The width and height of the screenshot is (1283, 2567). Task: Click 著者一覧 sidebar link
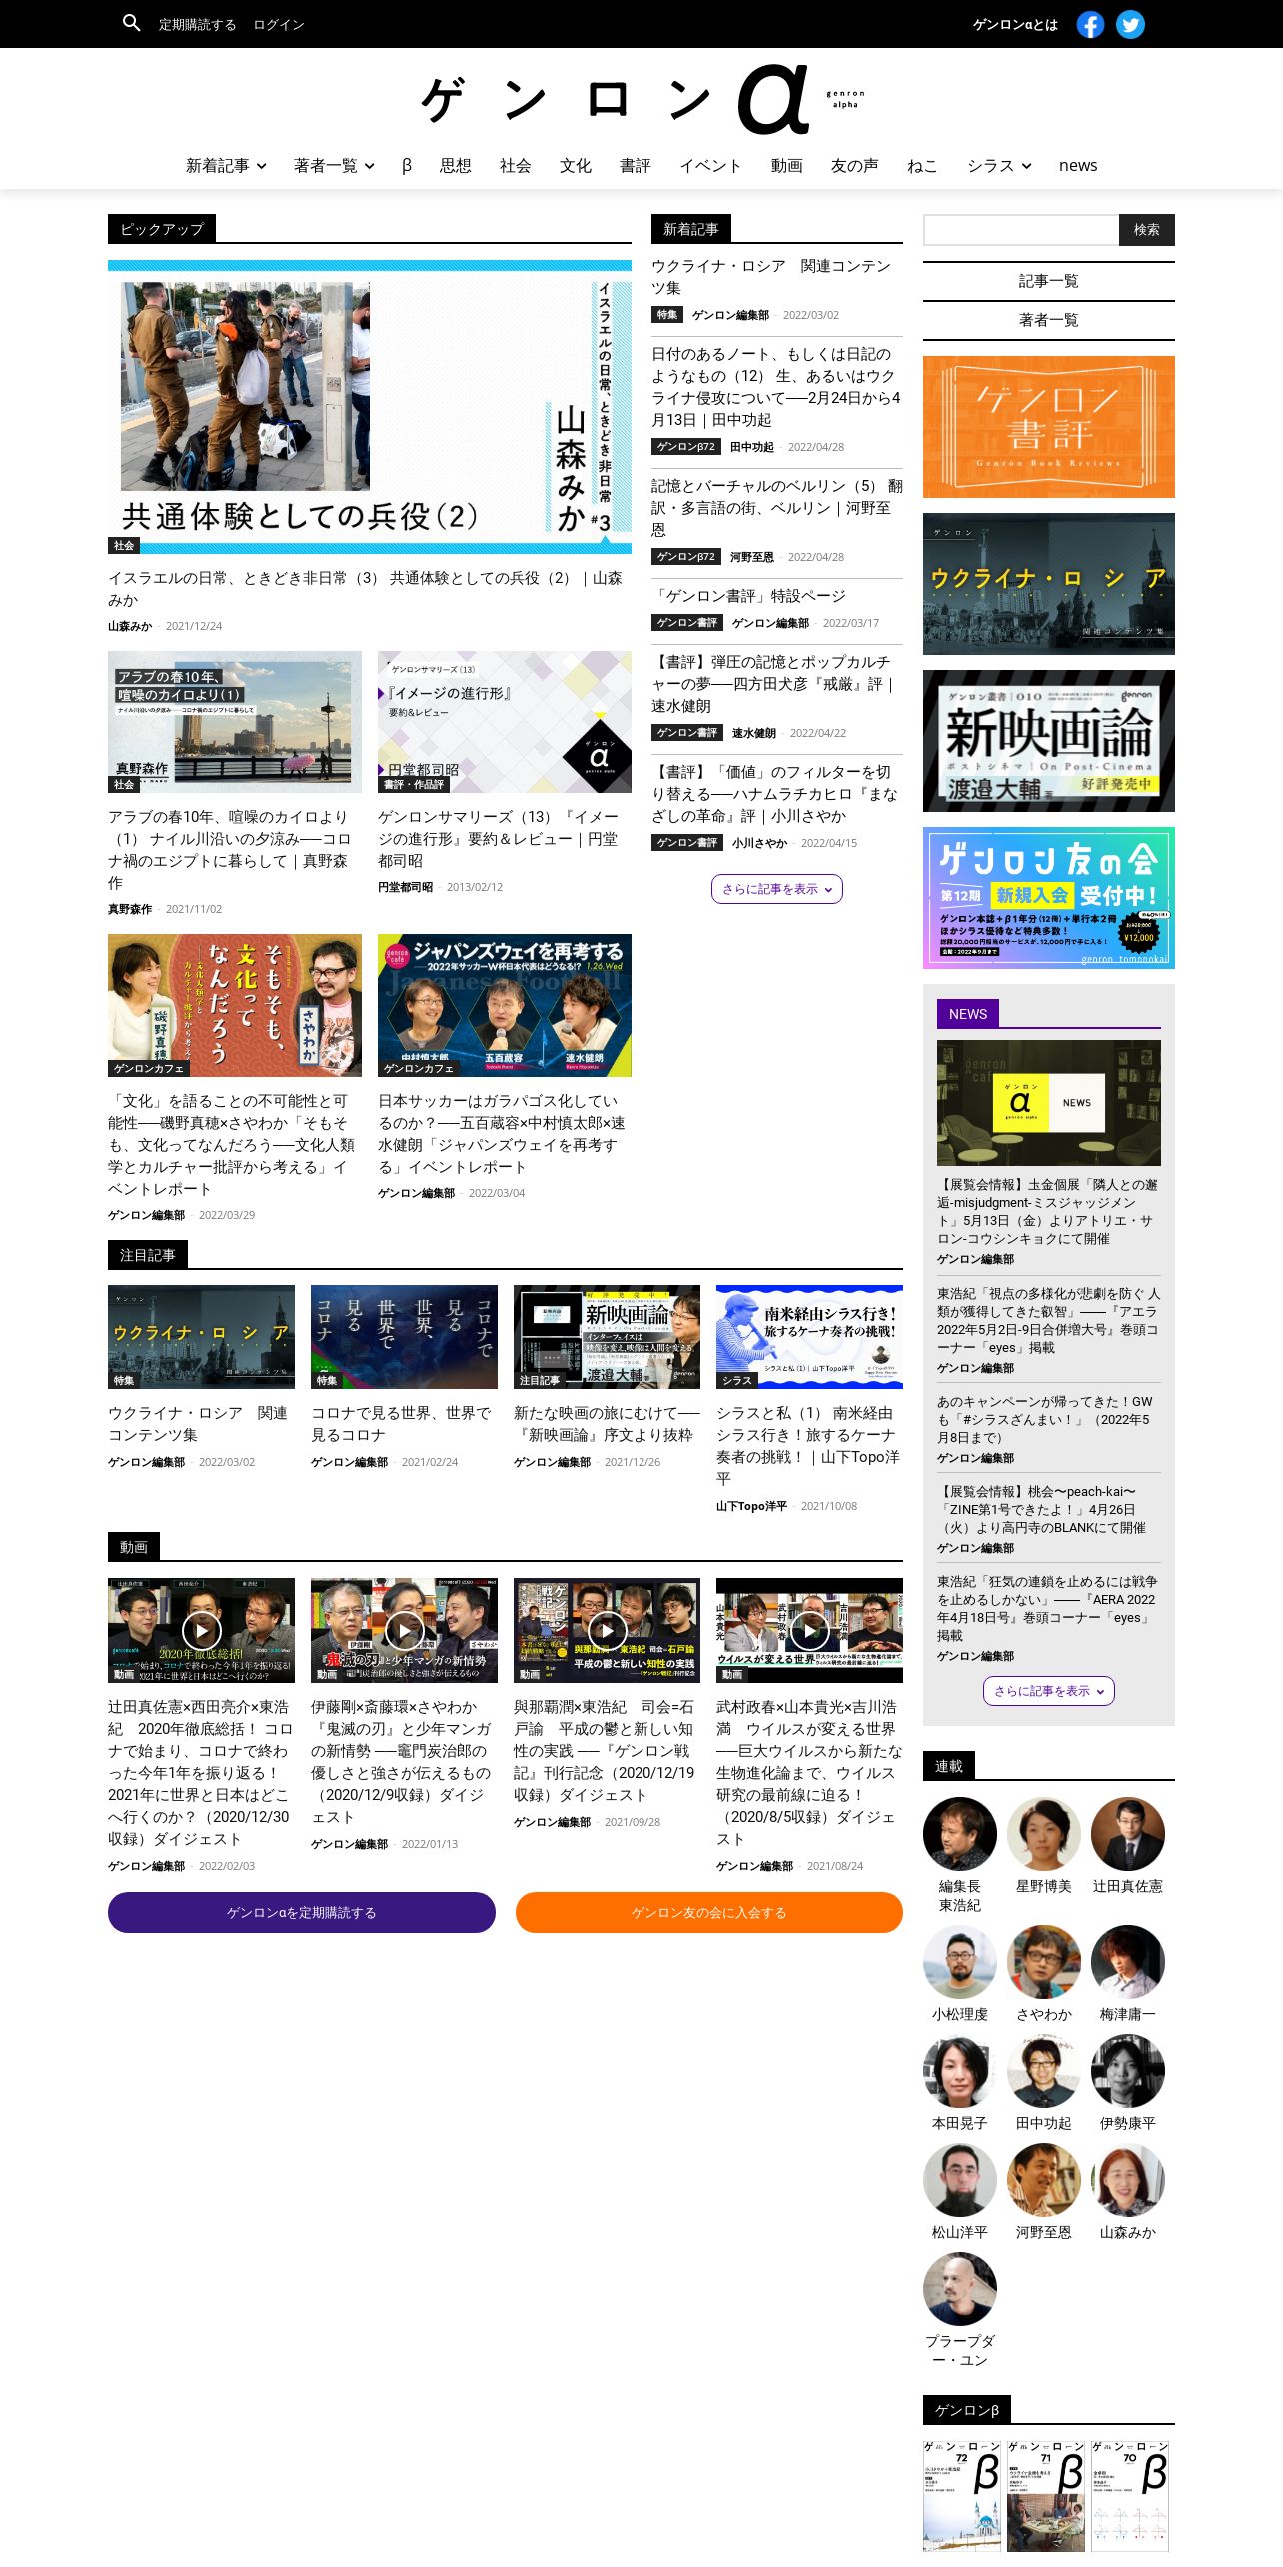click(1049, 320)
